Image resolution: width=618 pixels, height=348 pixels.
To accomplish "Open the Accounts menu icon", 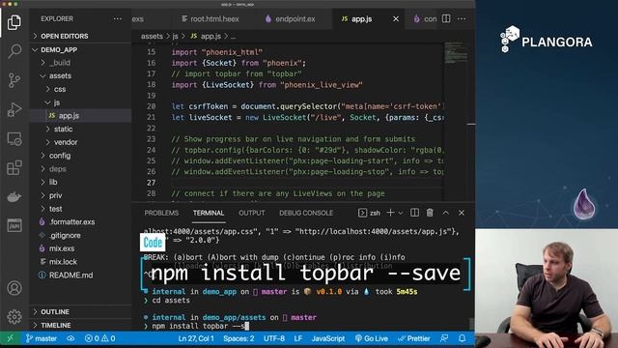I will click(14, 288).
